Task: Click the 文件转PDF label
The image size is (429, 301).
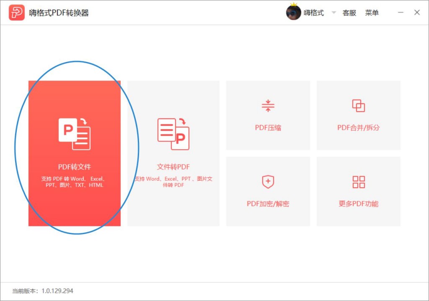Action: 173,167
